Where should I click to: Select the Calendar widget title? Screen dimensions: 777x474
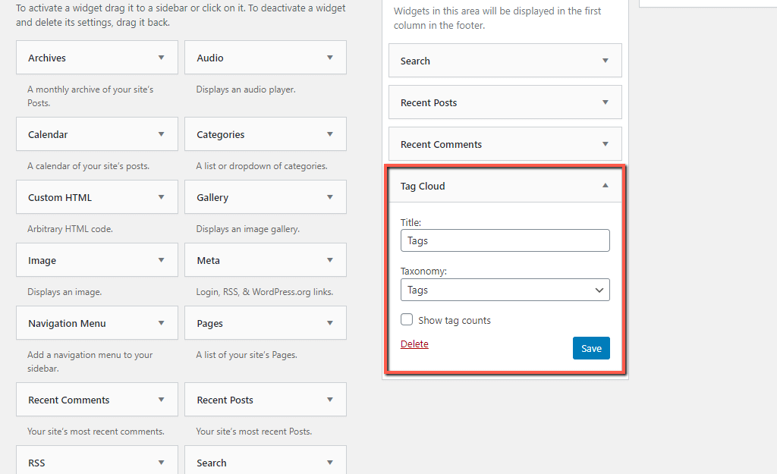(x=48, y=135)
